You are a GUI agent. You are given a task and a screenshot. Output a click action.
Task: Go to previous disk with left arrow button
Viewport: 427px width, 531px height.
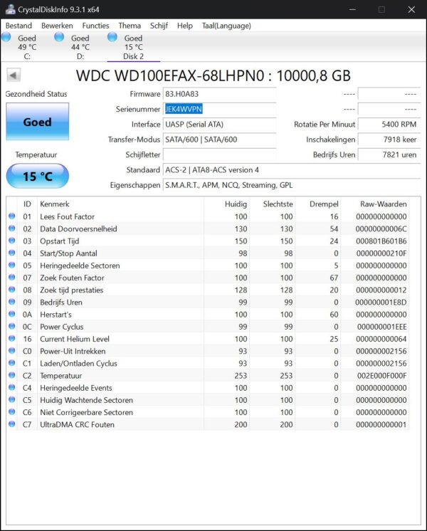click(x=14, y=75)
